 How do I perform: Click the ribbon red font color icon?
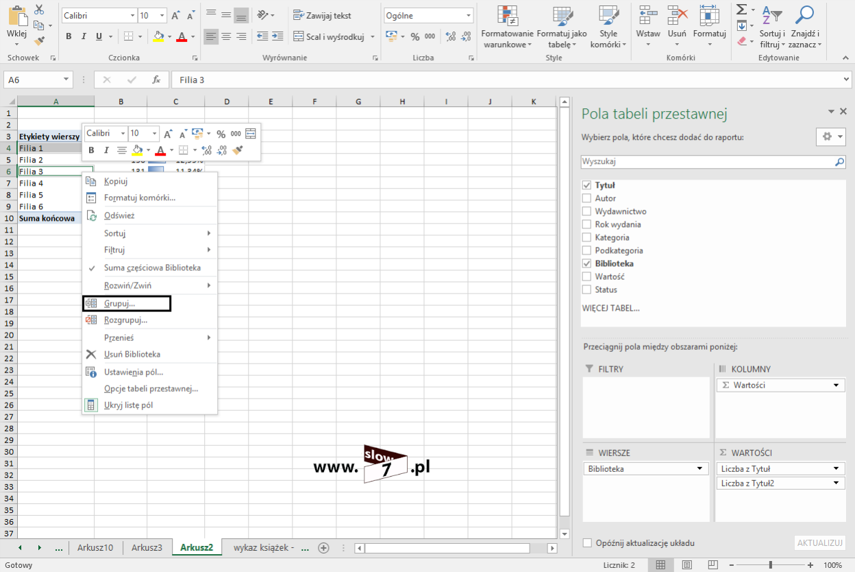(x=182, y=36)
